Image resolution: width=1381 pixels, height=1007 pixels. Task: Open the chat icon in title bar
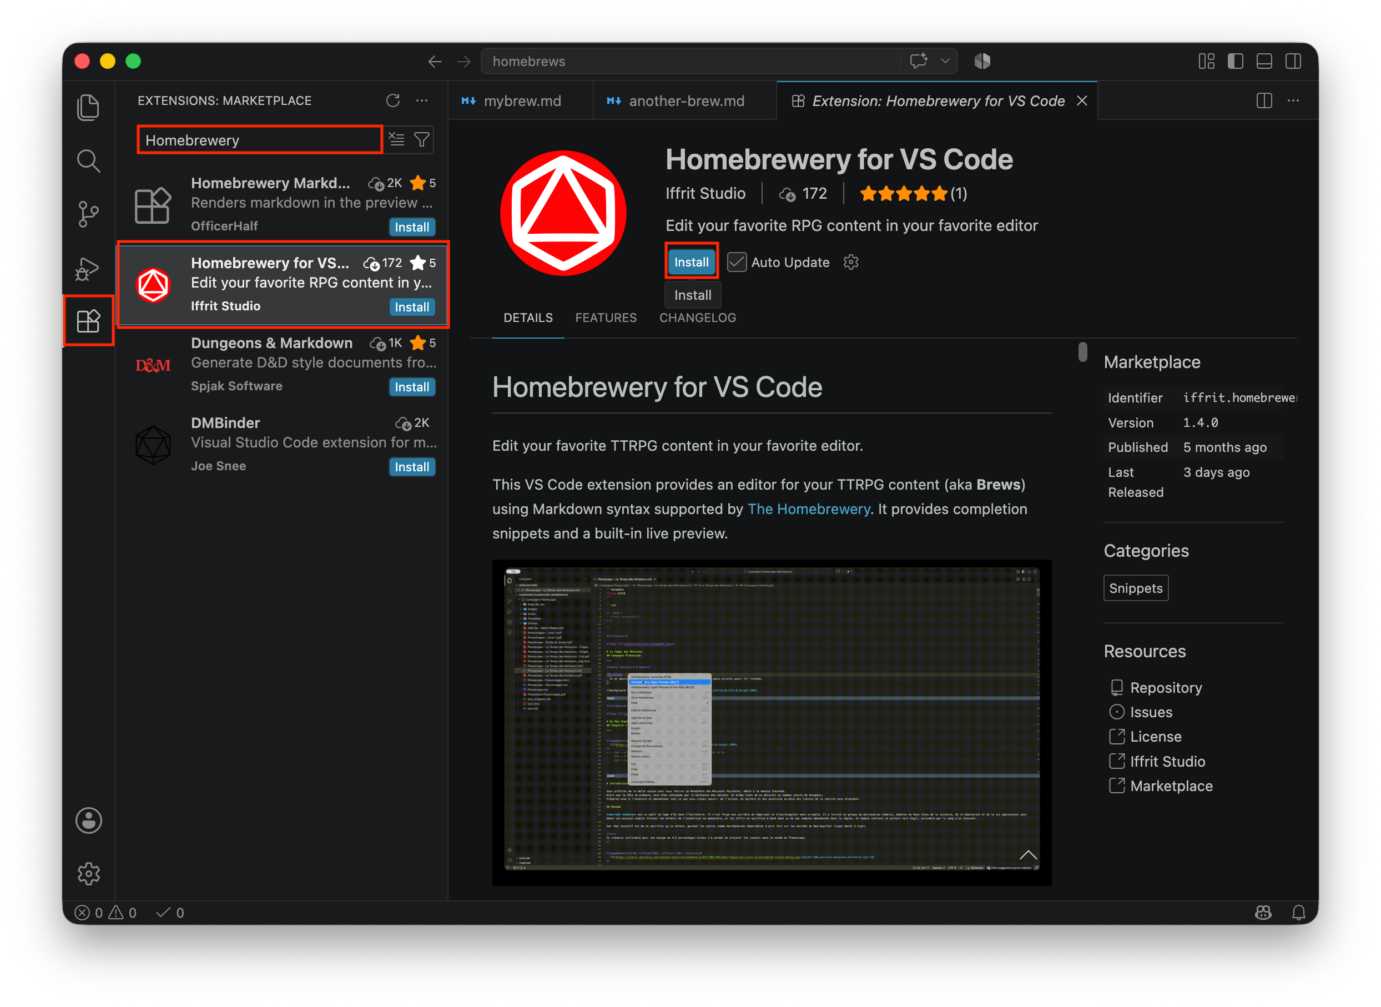(919, 61)
